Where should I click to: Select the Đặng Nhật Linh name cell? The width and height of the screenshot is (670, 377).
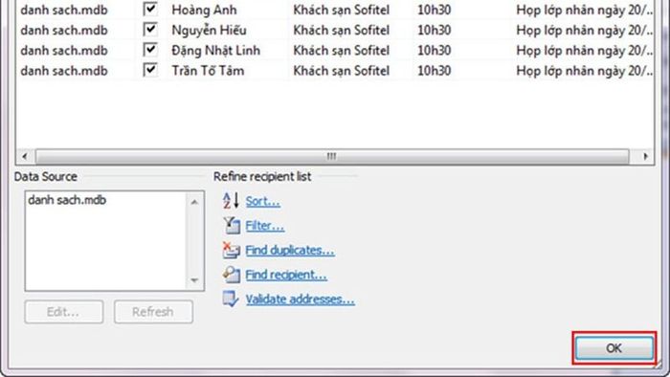click(215, 51)
